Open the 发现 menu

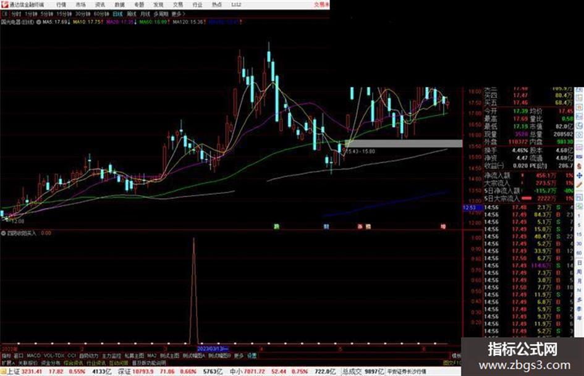pyautogui.click(x=158, y=5)
